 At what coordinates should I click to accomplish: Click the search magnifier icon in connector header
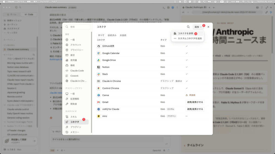pyautogui.click(x=188, y=27)
